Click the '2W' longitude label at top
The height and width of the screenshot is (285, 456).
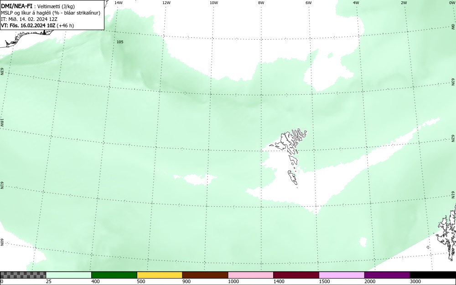point(404,3)
